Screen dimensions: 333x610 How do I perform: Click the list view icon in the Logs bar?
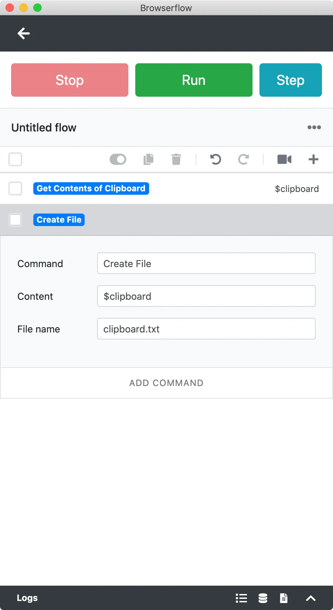click(241, 598)
